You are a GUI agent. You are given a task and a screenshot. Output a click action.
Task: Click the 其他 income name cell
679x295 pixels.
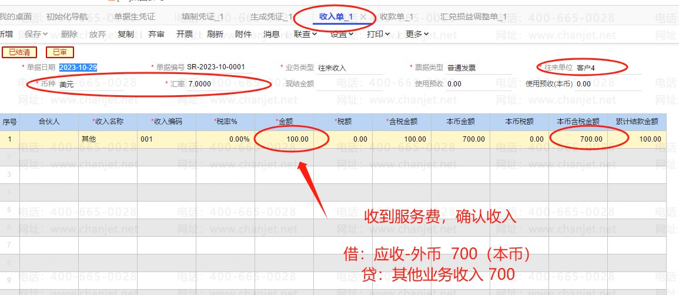pyautogui.click(x=108, y=139)
